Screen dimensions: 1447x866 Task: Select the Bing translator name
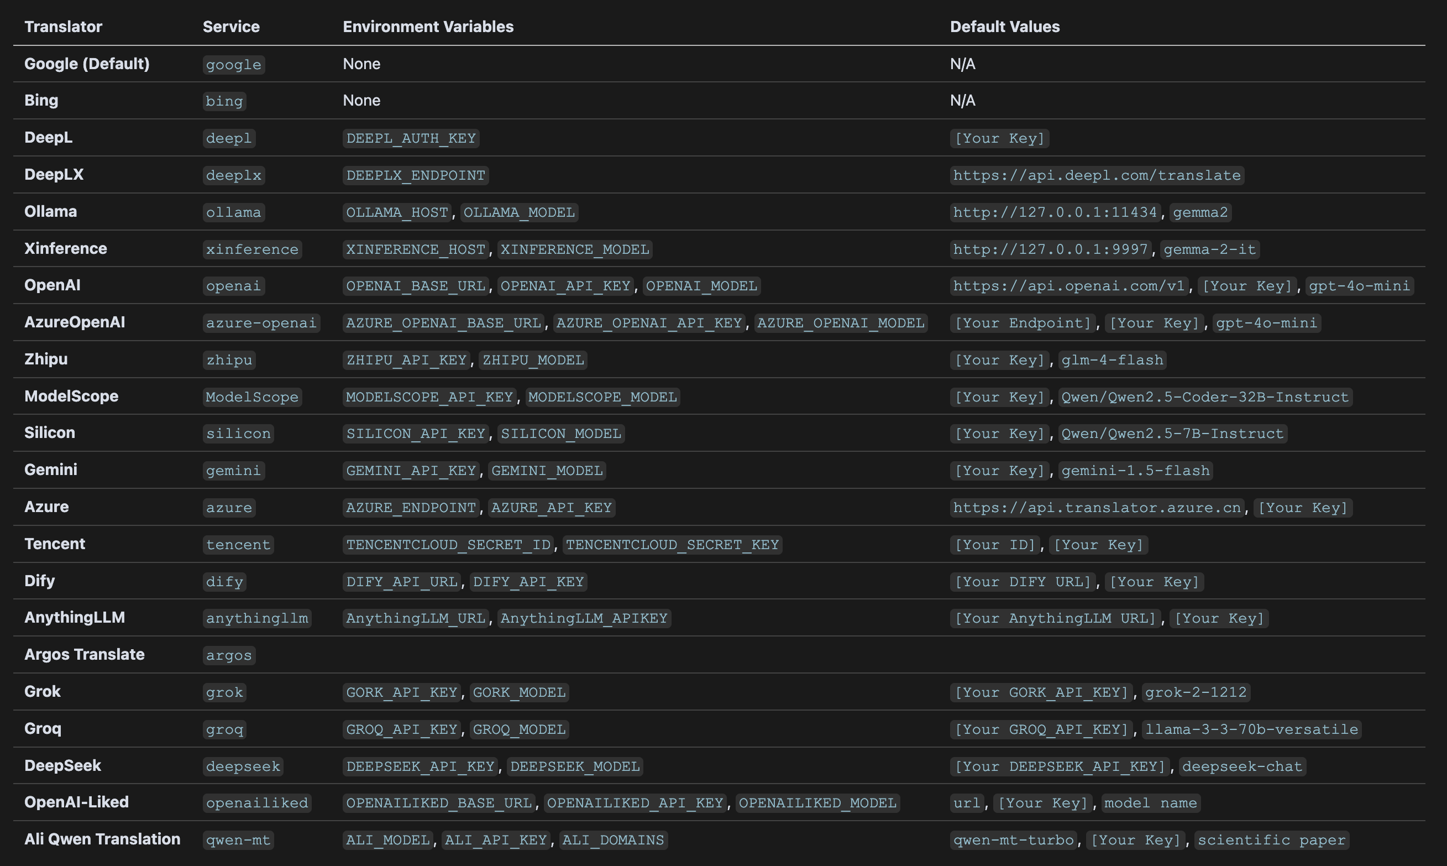click(x=41, y=101)
